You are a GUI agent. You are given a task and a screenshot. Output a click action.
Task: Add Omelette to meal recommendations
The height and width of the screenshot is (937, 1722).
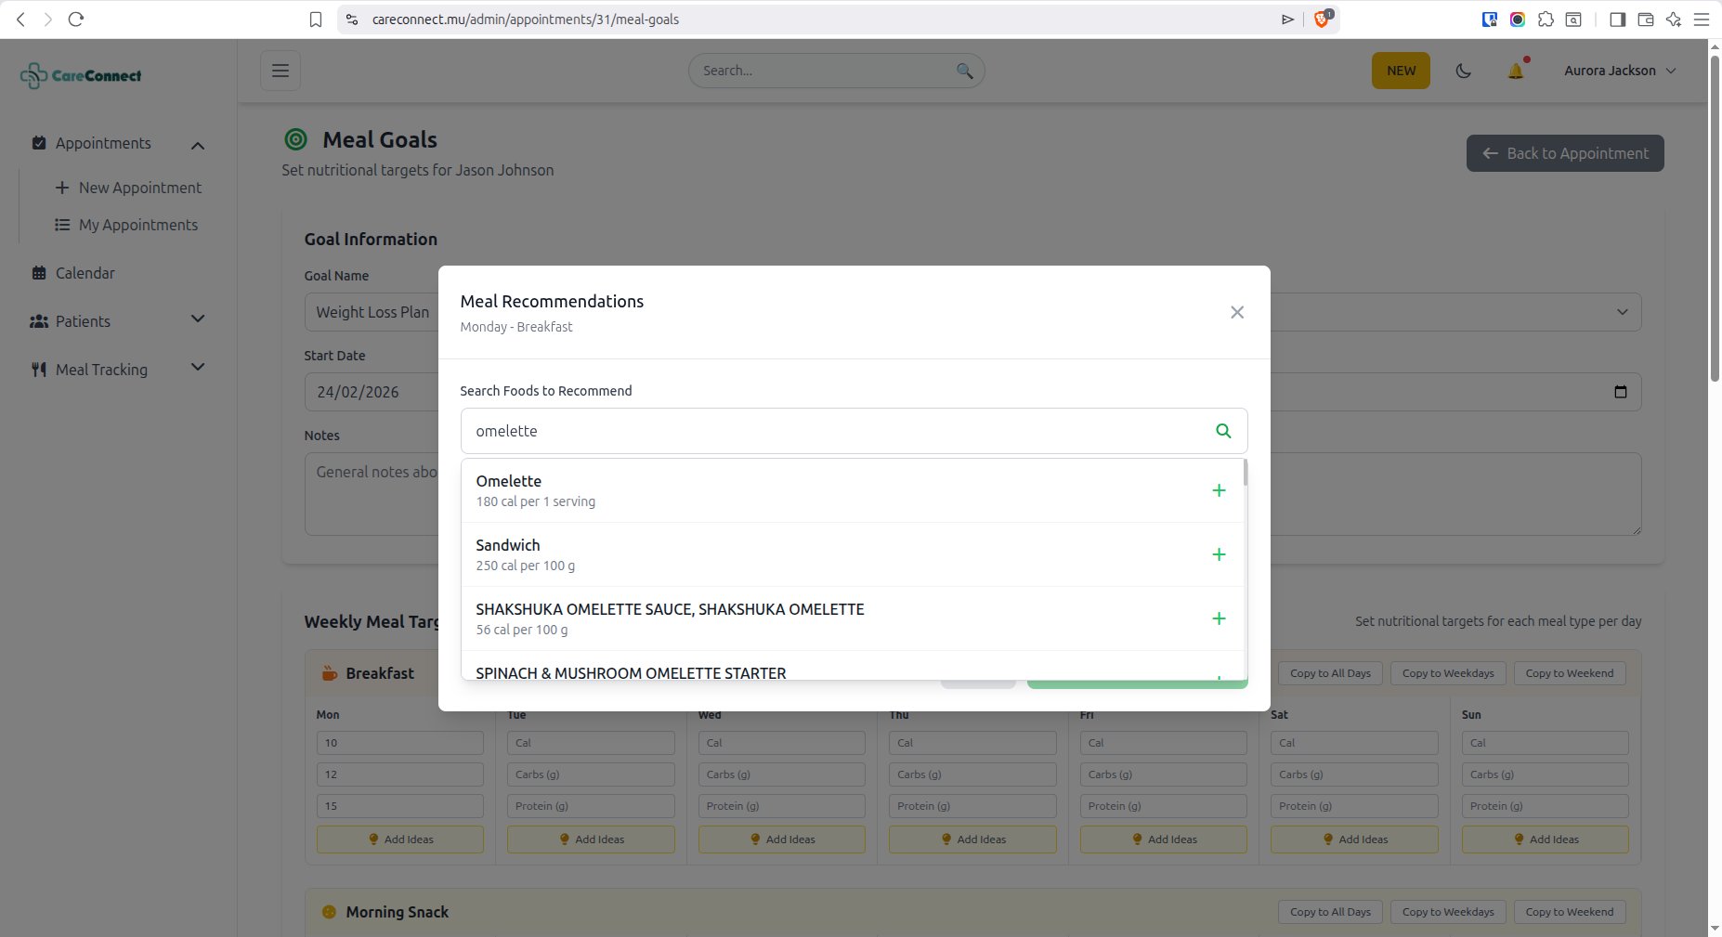[x=1219, y=490]
